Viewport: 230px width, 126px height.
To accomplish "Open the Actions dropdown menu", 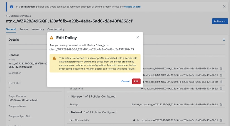I will click(220, 21).
